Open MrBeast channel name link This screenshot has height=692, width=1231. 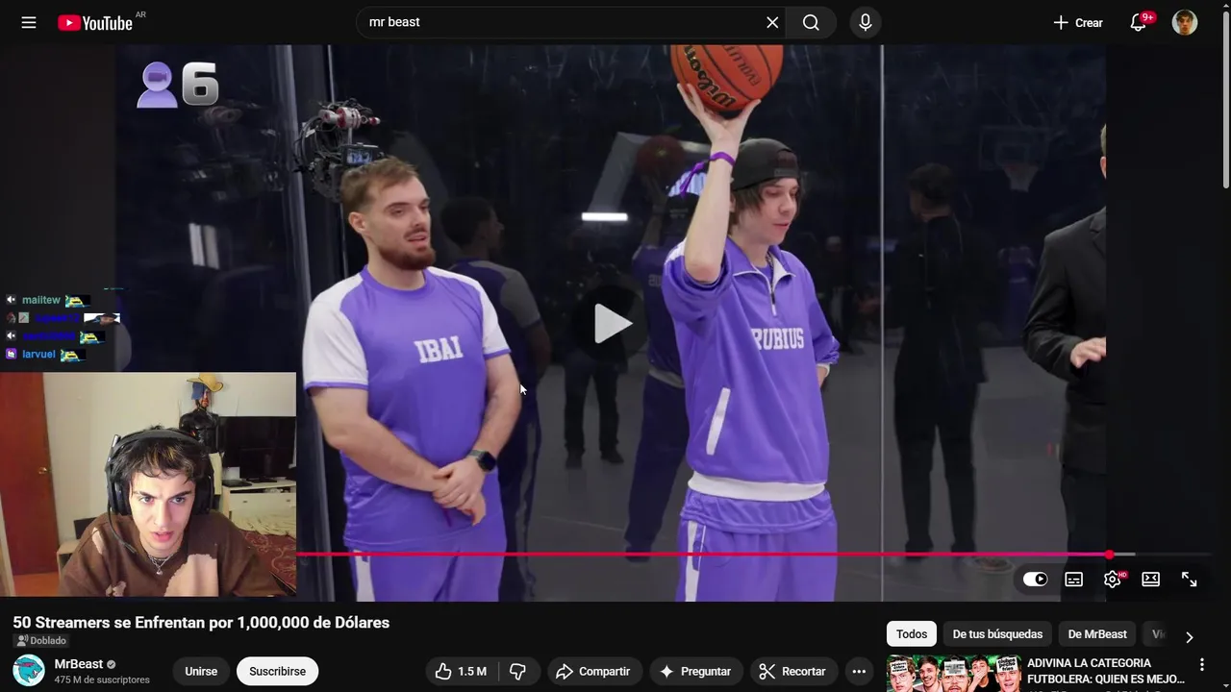pyautogui.click(x=79, y=663)
